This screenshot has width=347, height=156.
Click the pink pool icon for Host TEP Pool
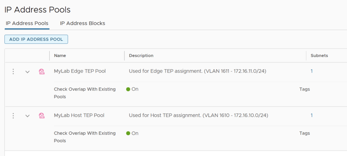click(x=42, y=116)
